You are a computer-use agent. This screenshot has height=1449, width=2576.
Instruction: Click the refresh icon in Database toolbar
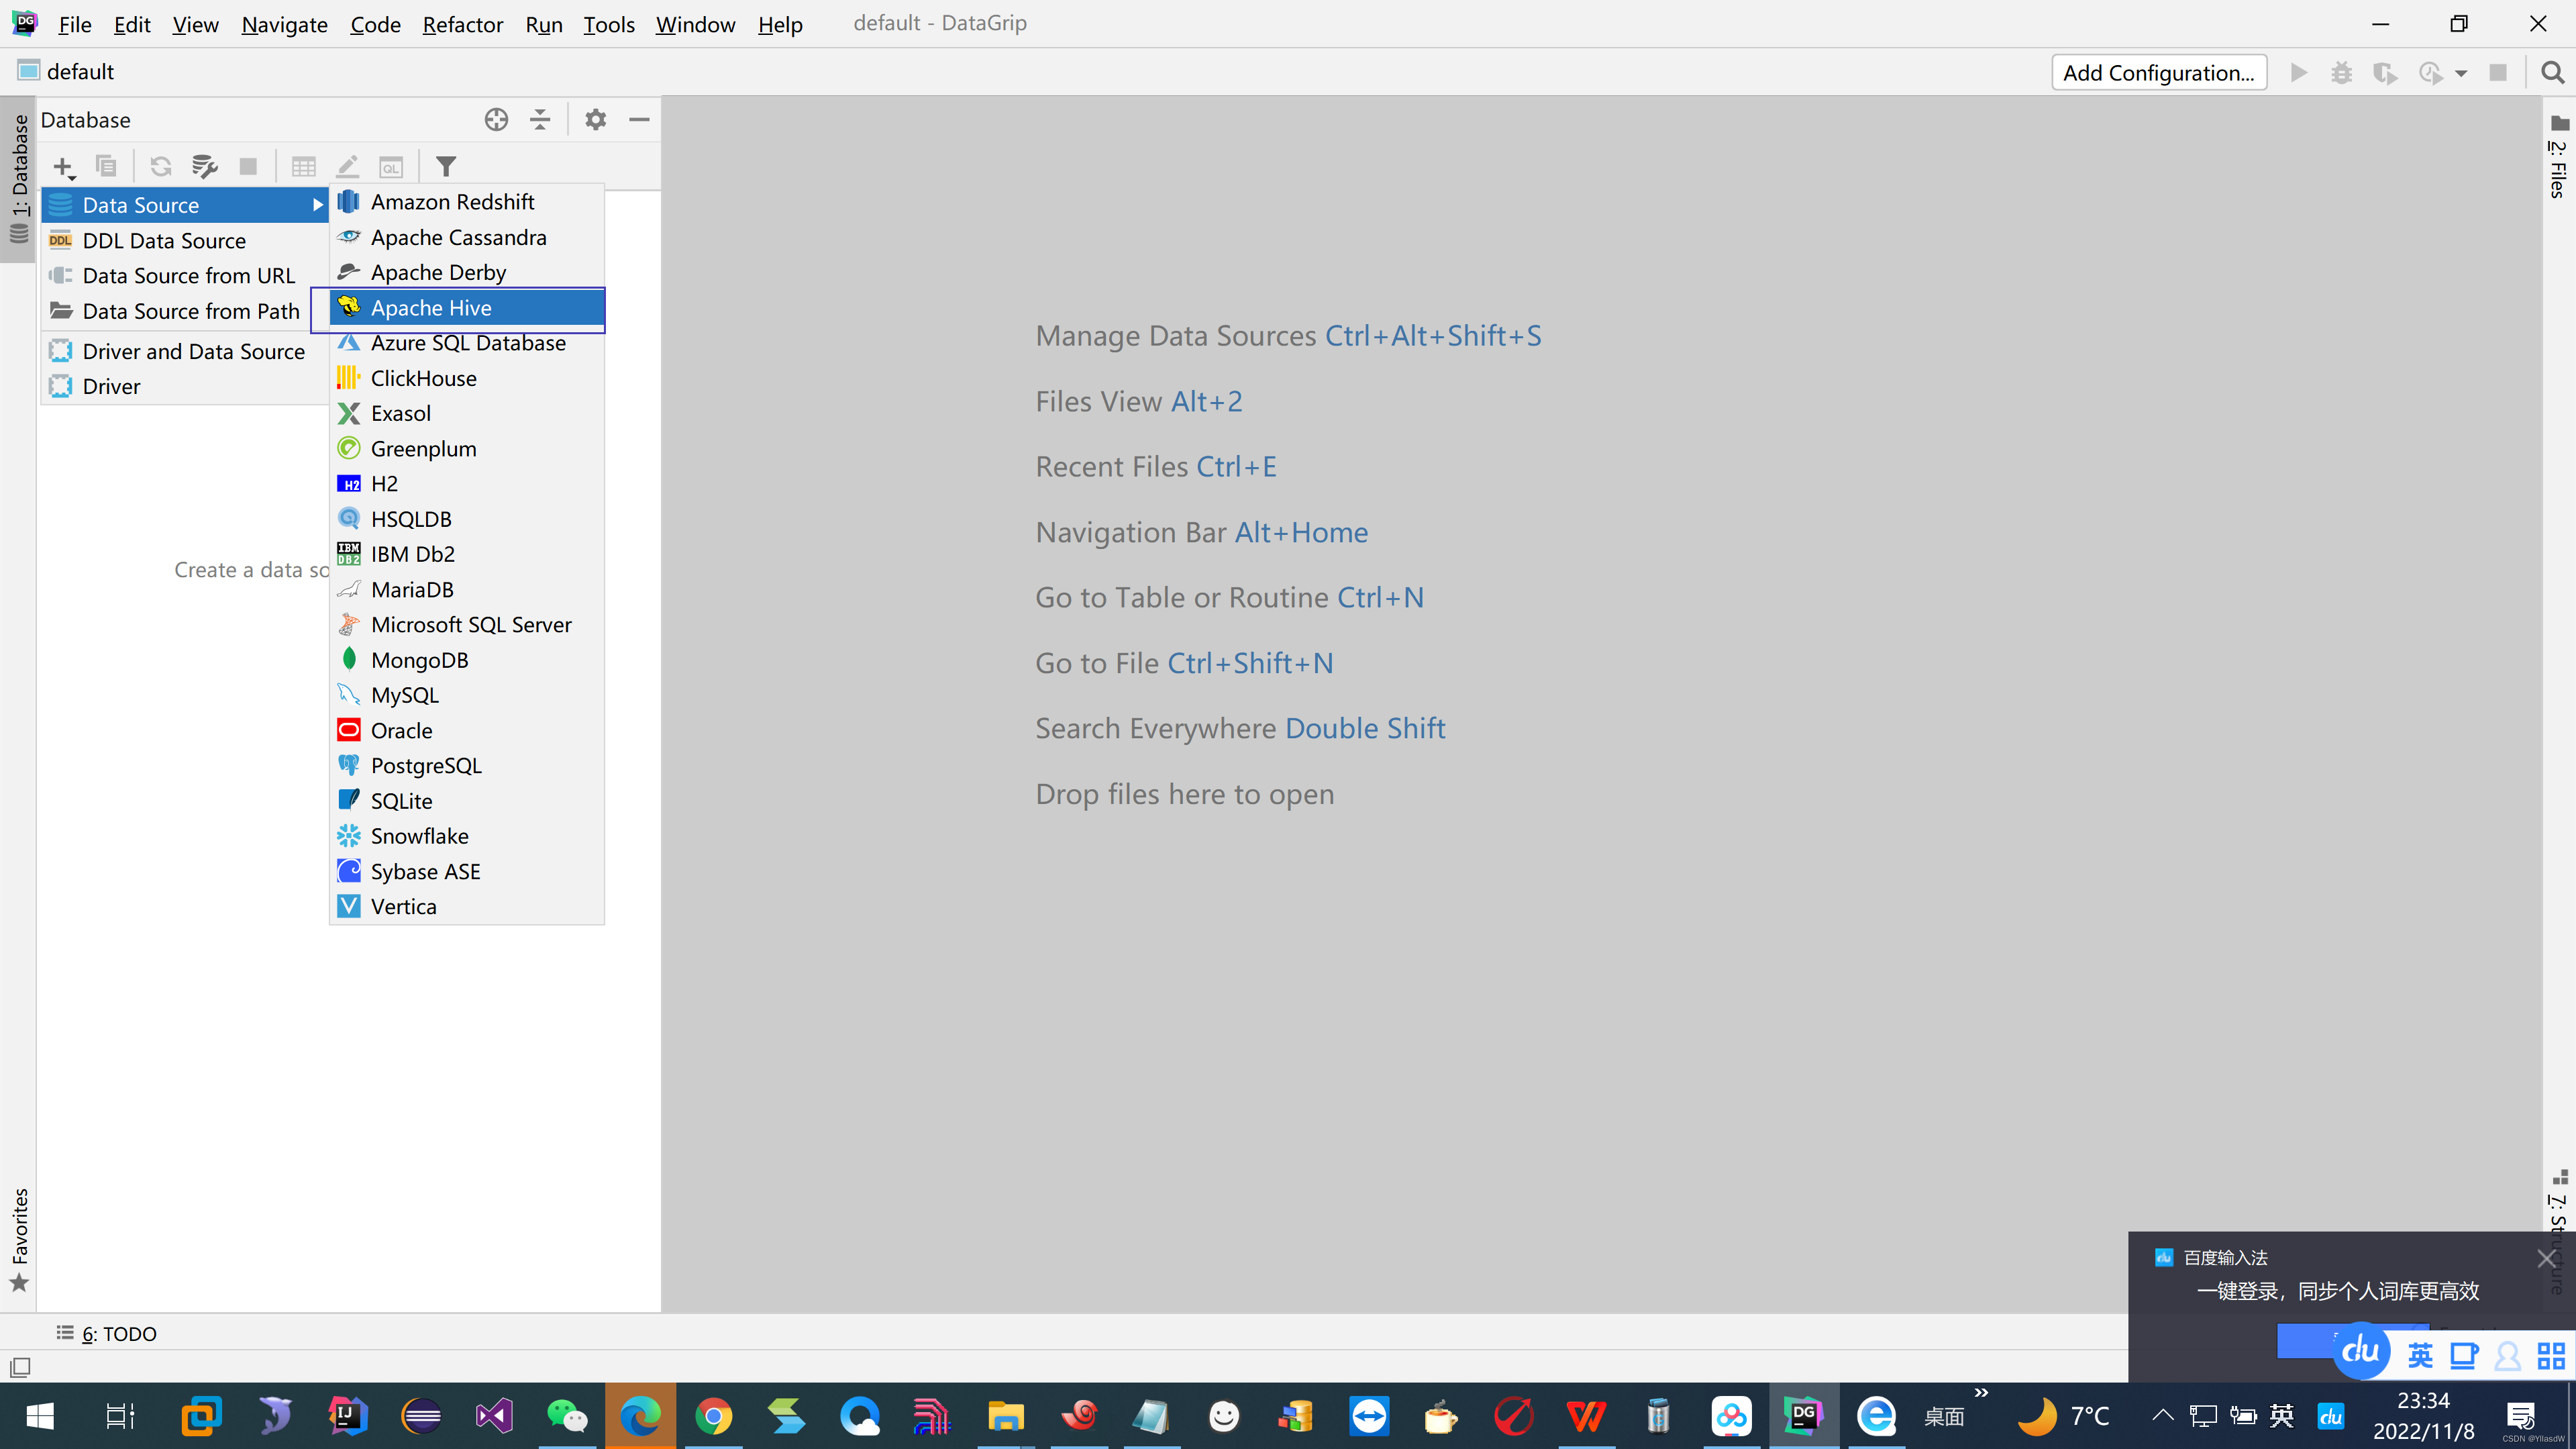(160, 166)
